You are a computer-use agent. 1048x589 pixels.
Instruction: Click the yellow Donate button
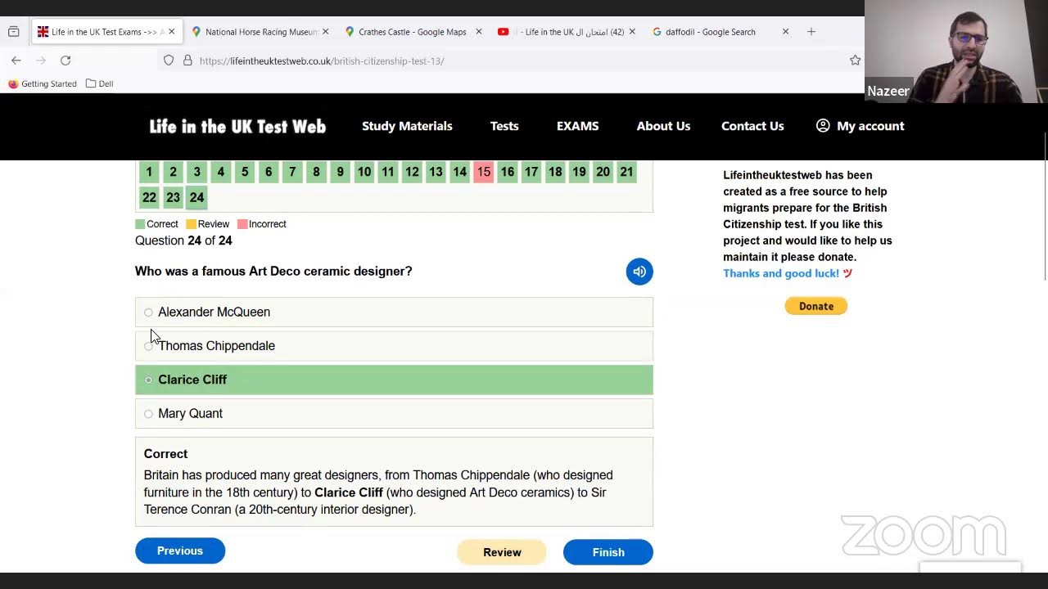pos(816,306)
